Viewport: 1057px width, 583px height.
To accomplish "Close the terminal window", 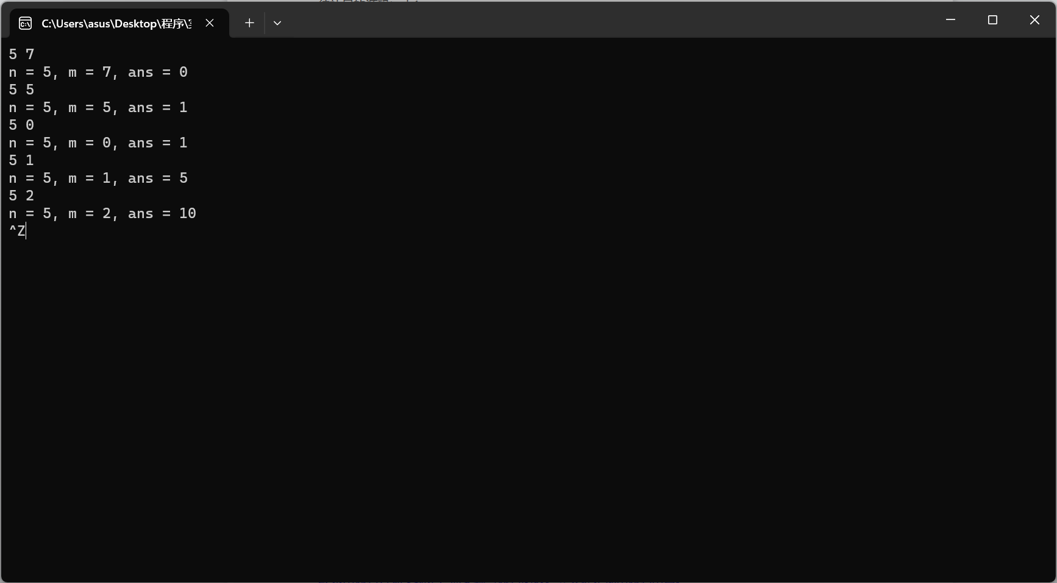I will click(x=1034, y=20).
